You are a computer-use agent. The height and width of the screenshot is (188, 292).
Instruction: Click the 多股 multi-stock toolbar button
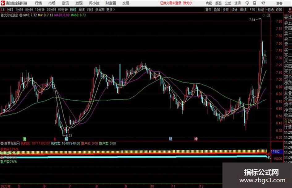[x=226, y=10]
